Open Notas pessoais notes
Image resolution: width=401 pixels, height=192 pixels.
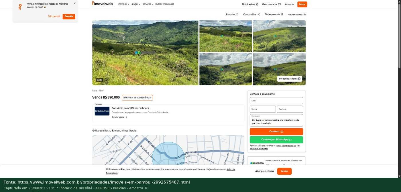[274, 14]
